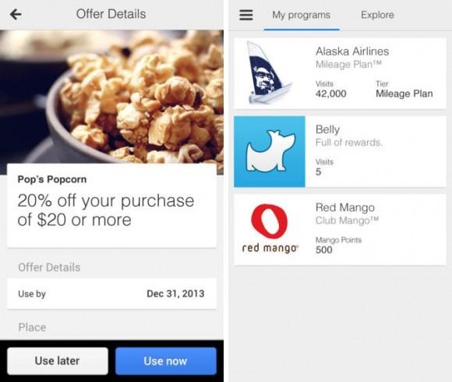Tap the Mileage Plan tier label

(404, 94)
